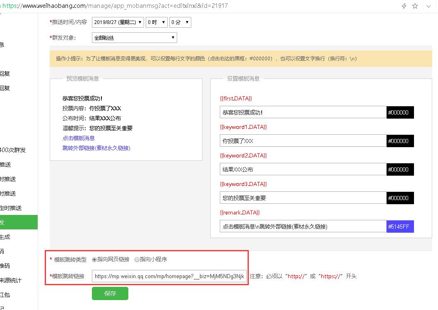Expand the 群发对象 dropdown showing 全部粉丝
Image resolution: width=438 pixels, height=310 pixels.
(x=135, y=38)
